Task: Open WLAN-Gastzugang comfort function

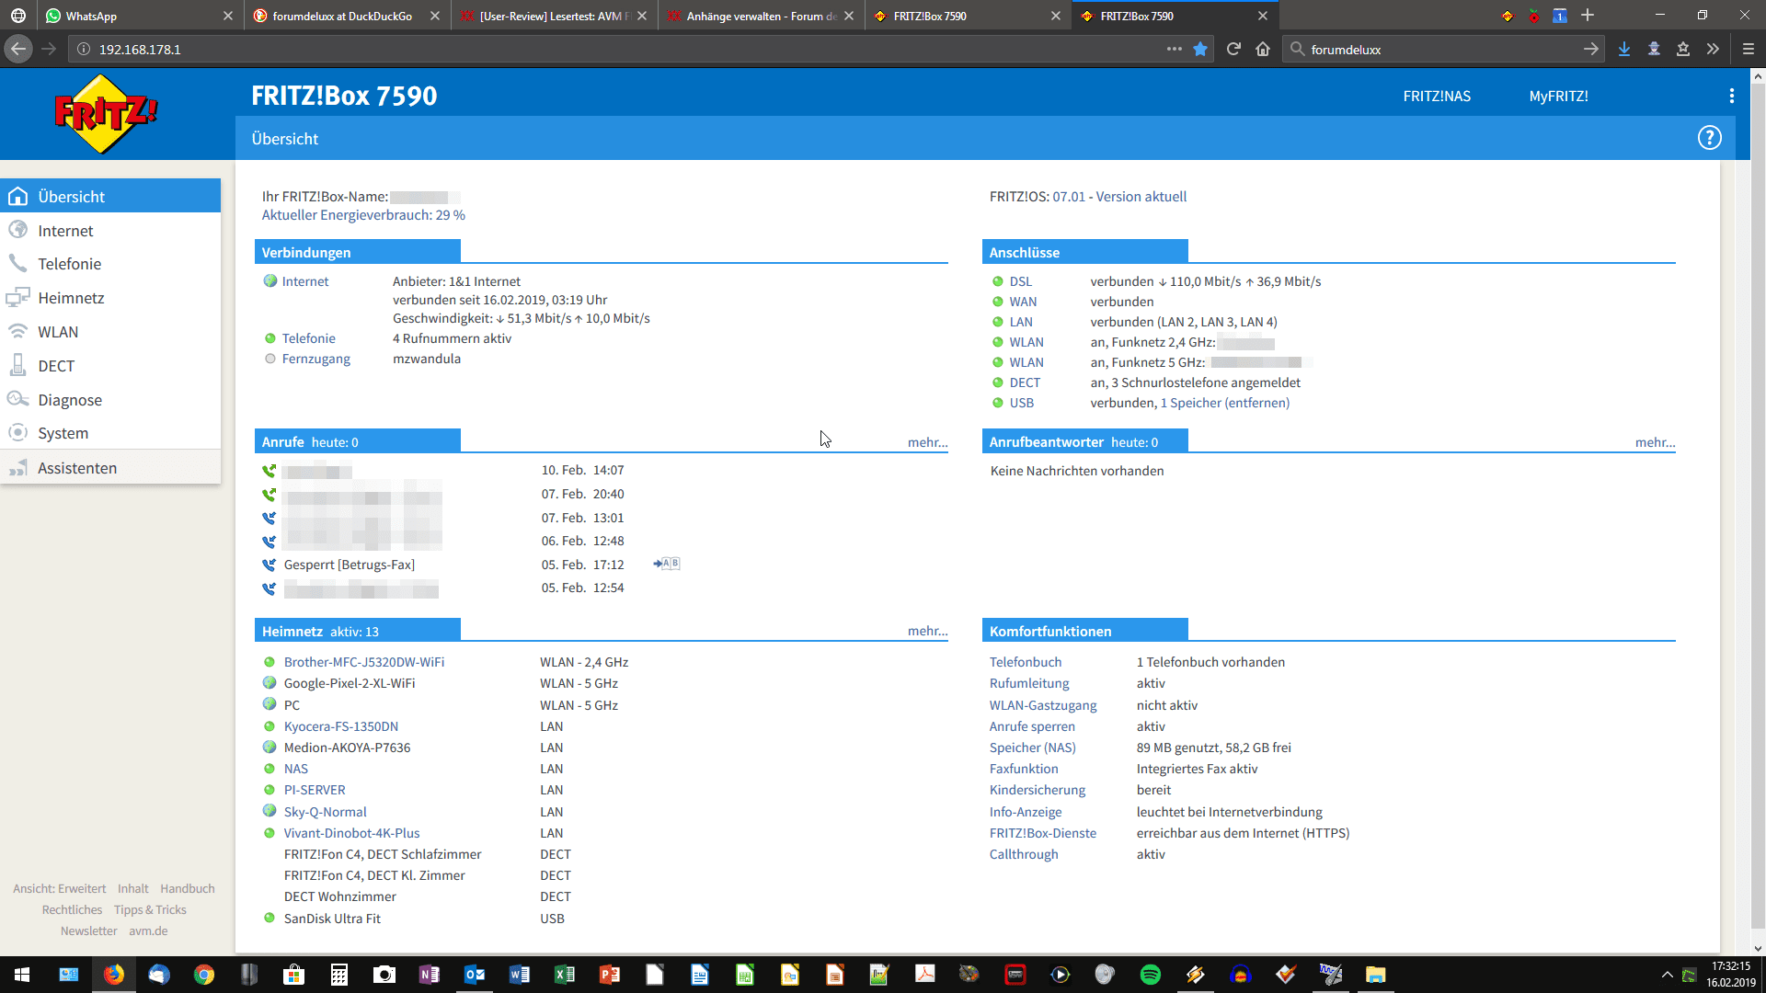Action: [x=1043, y=705]
